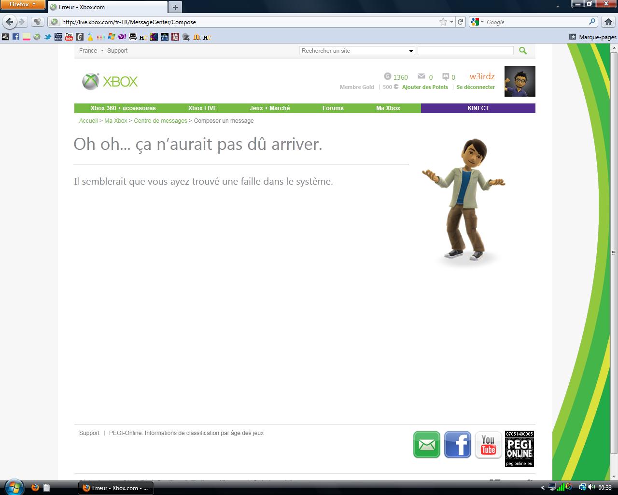This screenshot has width=618, height=495.
Task: Click the Google search input field
Action: pos(536,22)
